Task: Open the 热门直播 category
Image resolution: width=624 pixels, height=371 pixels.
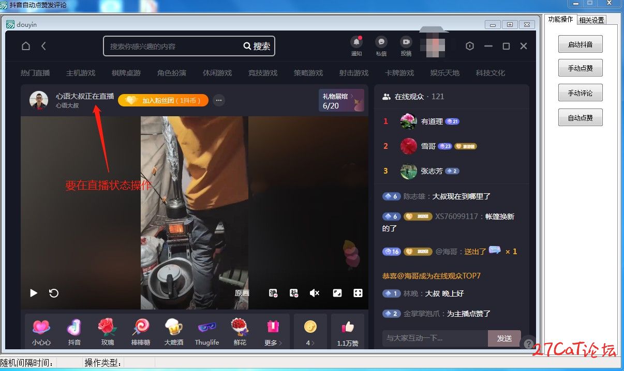Action: pyautogui.click(x=35, y=73)
